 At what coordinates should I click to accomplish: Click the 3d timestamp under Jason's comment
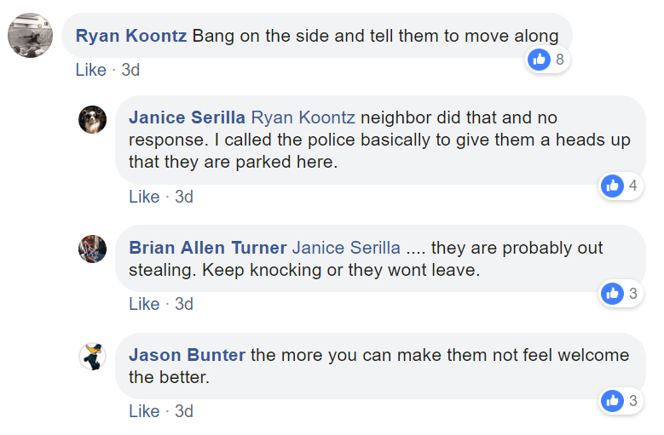point(184,411)
